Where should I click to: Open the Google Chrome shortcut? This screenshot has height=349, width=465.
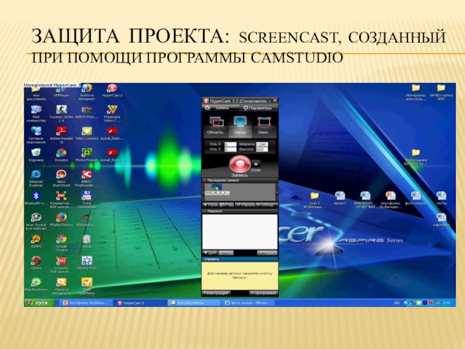(62, 243)
